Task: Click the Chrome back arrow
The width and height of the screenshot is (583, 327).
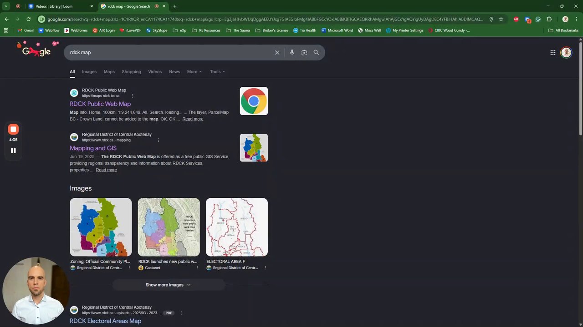Action: (x=6, y=19)
